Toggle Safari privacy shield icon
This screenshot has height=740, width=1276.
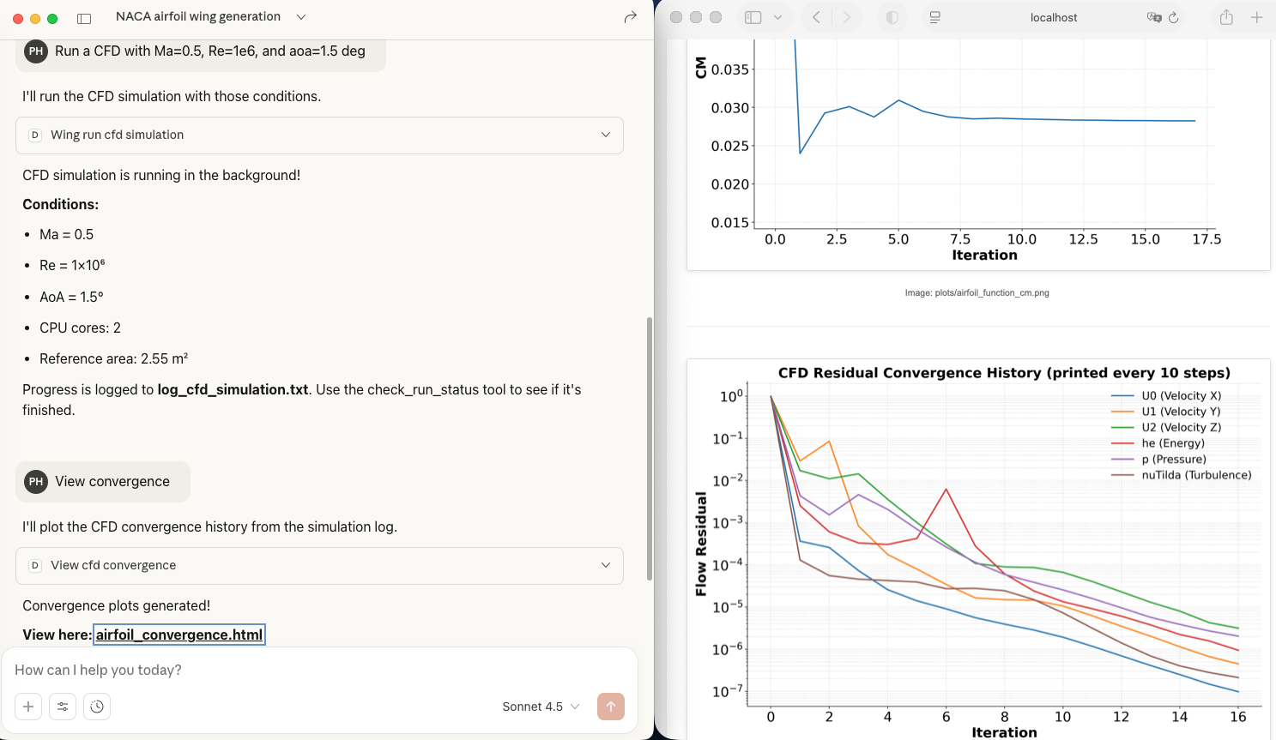[x=892, y=17]
